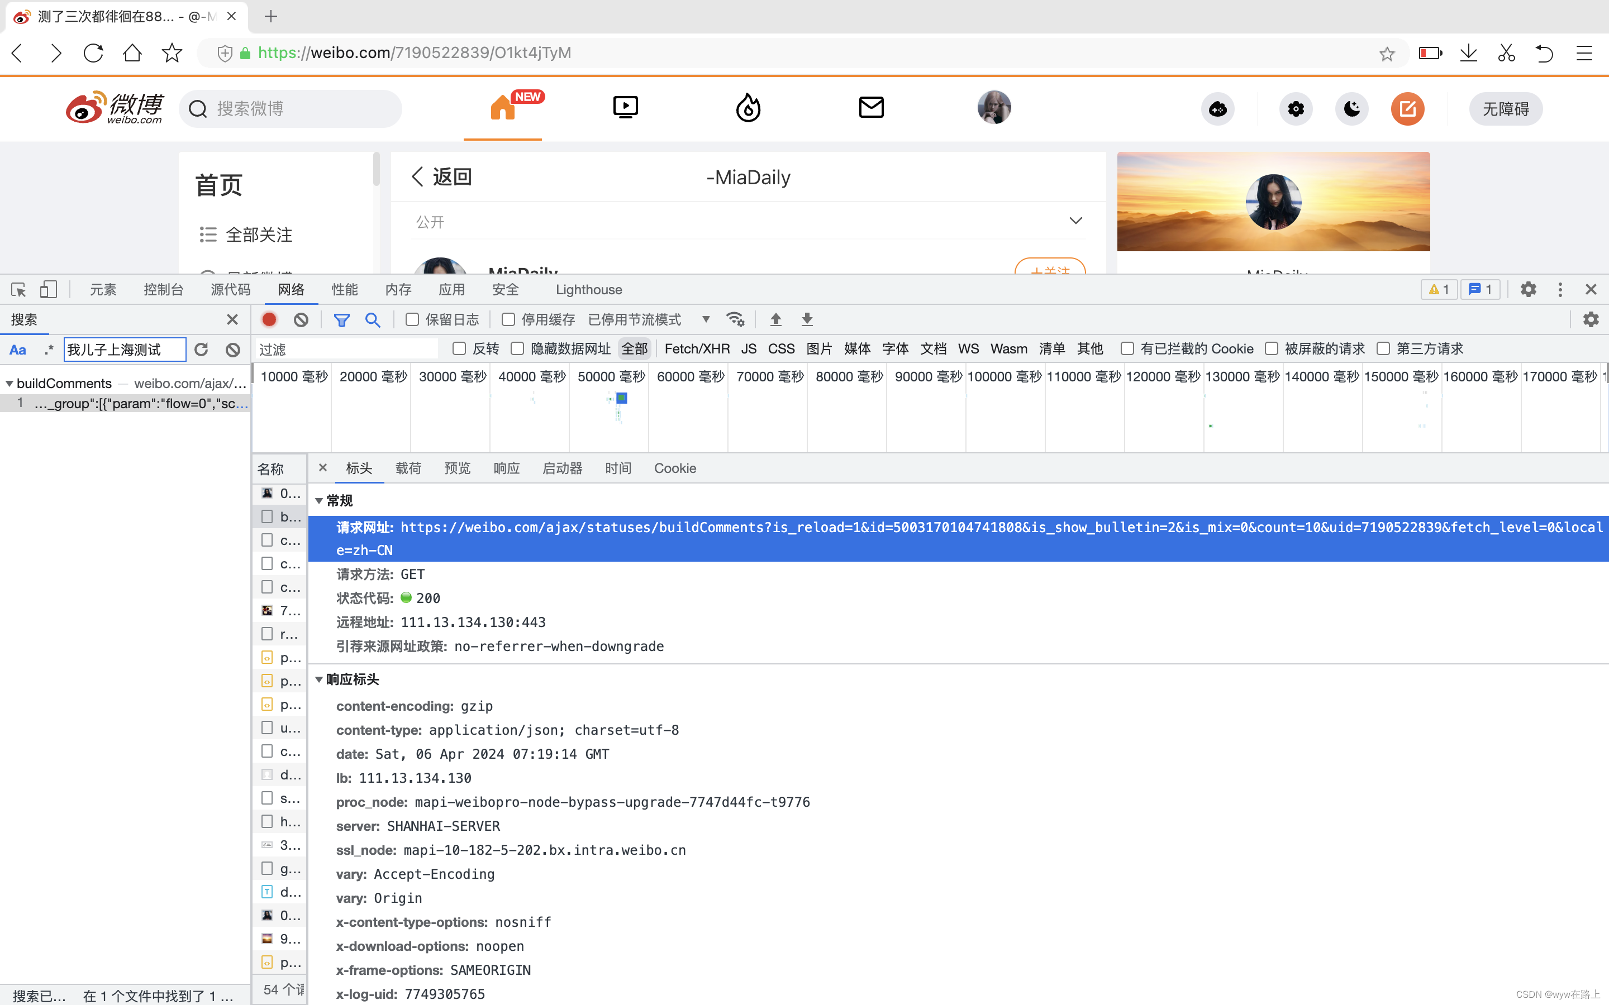This screenshot has width=1609, height=1005.
Task: Open network search magnifier icon
Action: click(373, 320)
